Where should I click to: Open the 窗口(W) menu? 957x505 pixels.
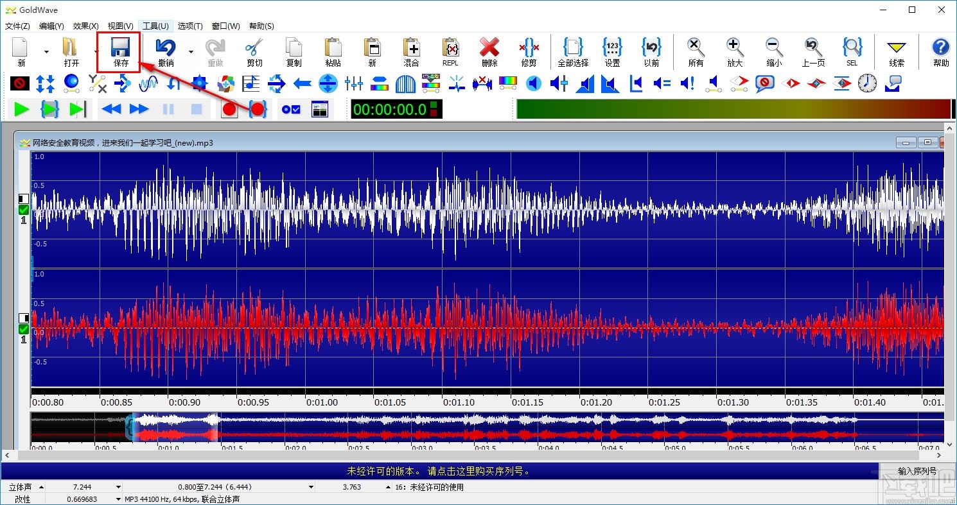click(226, 26)
